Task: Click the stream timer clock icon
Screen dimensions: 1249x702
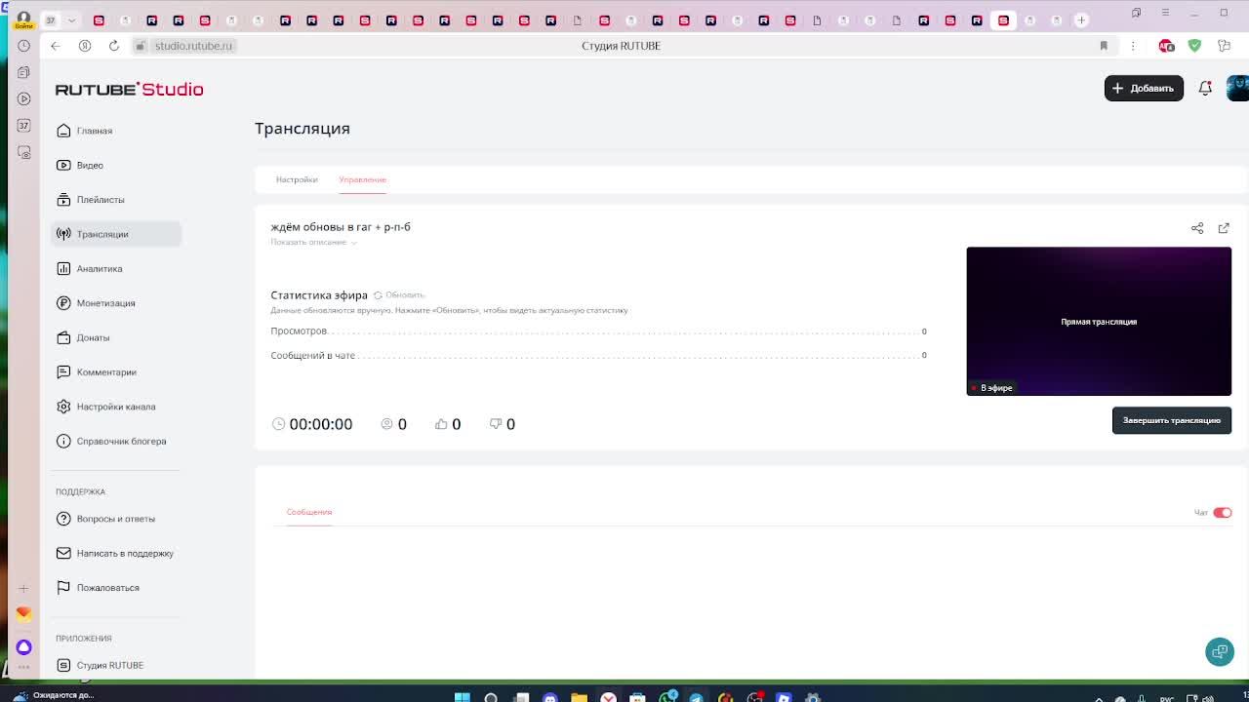Action: [x=278, y=424]
